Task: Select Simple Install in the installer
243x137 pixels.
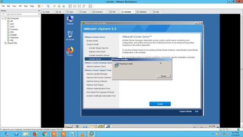Action: [x=92, y=41]
